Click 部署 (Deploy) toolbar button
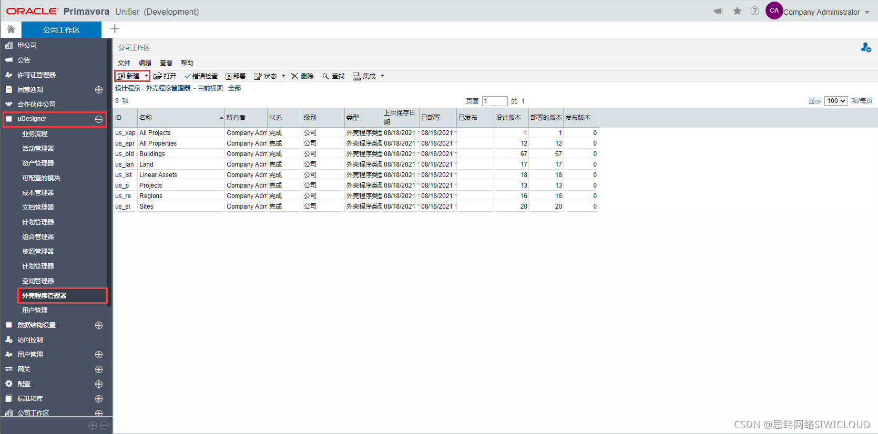This screenshot has height=434, width=878. tap(236, 76)
